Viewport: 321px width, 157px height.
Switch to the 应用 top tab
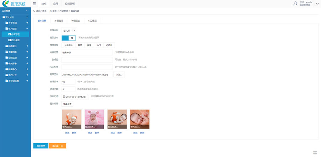[56, 4]
